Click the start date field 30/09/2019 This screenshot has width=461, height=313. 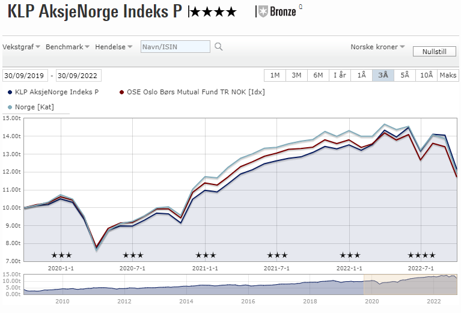[25, 76]
